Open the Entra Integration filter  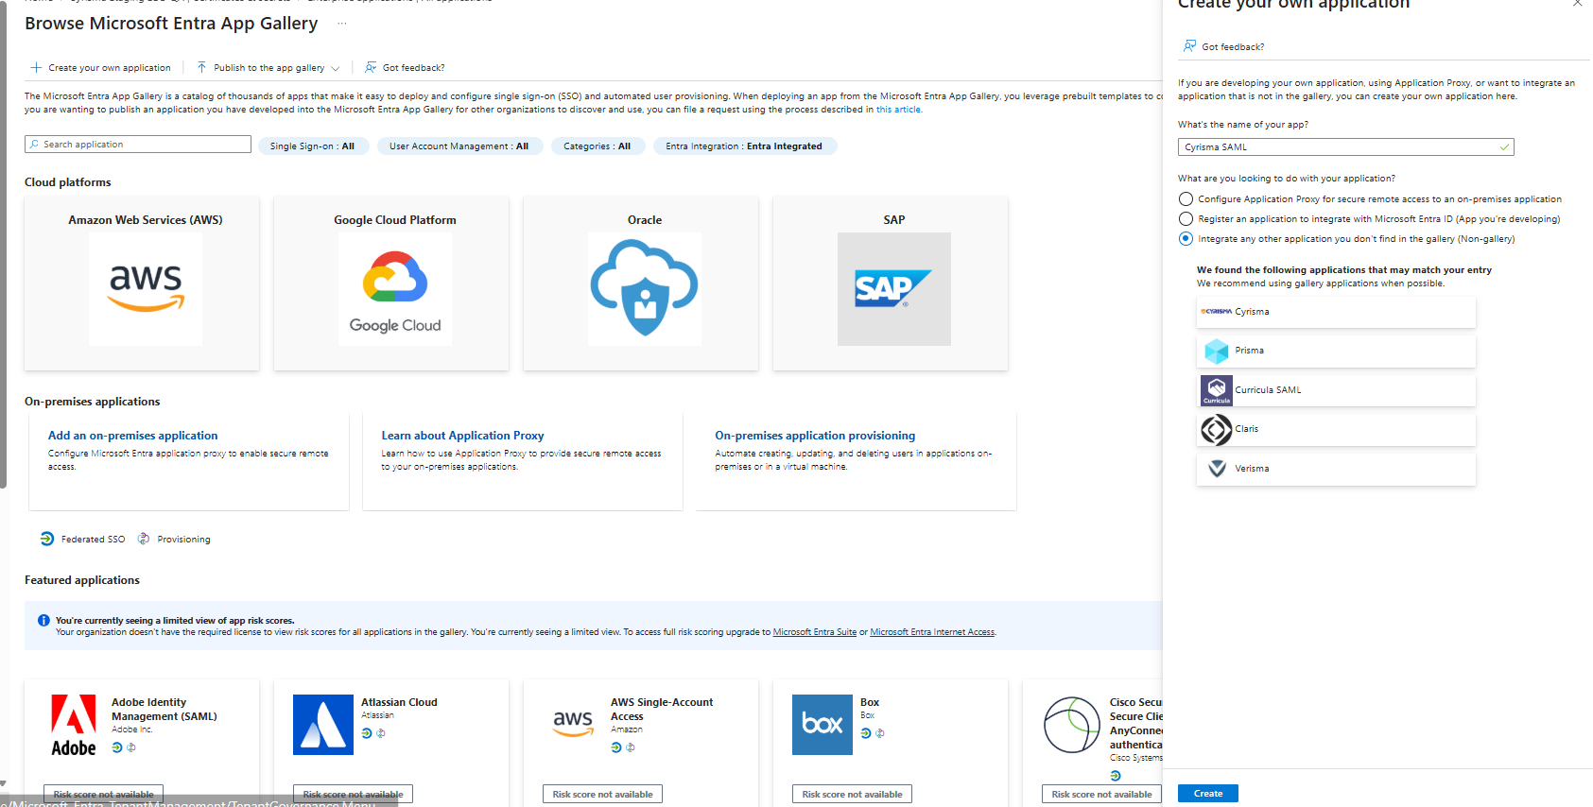(x=744, y=146)
